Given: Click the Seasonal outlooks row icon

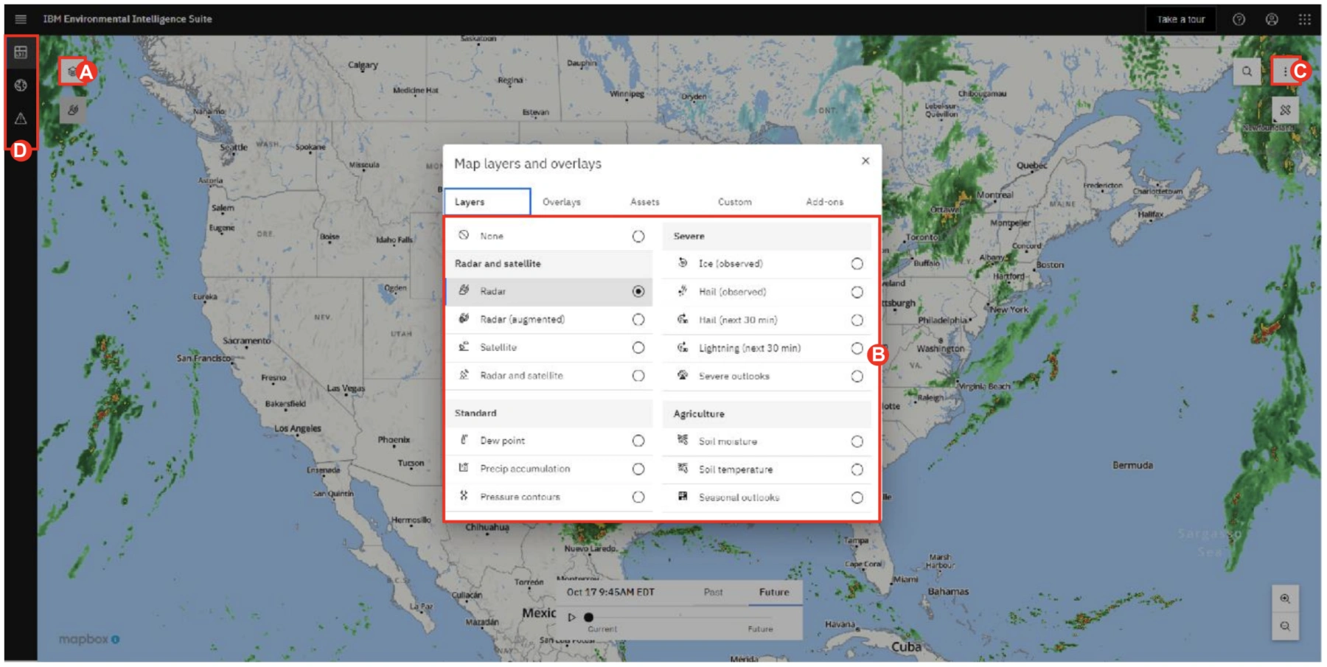Looking at the screenshot, I should 683,497.
